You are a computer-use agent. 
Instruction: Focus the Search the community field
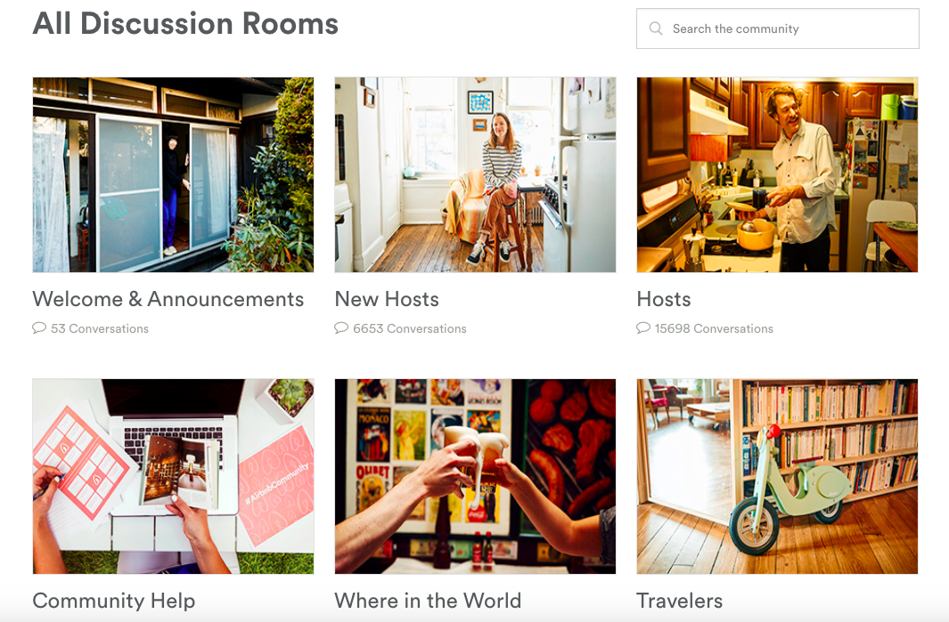click(778, 28)
